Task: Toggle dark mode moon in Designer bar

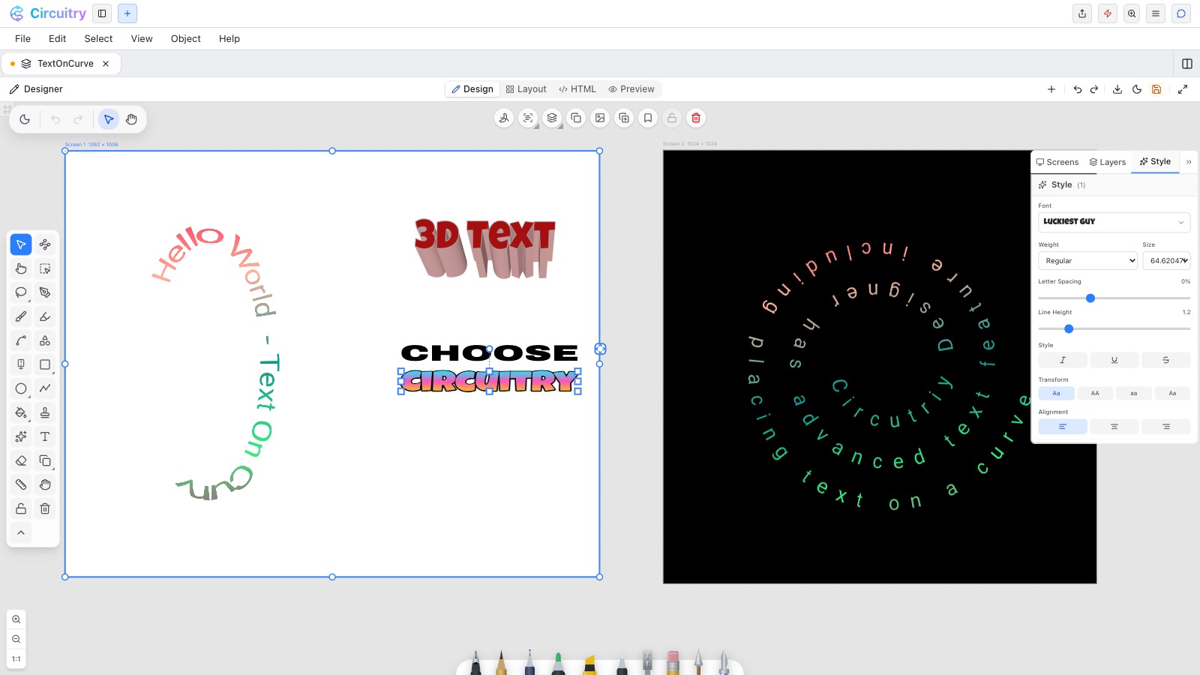Action: click(x=1137, y=89)
